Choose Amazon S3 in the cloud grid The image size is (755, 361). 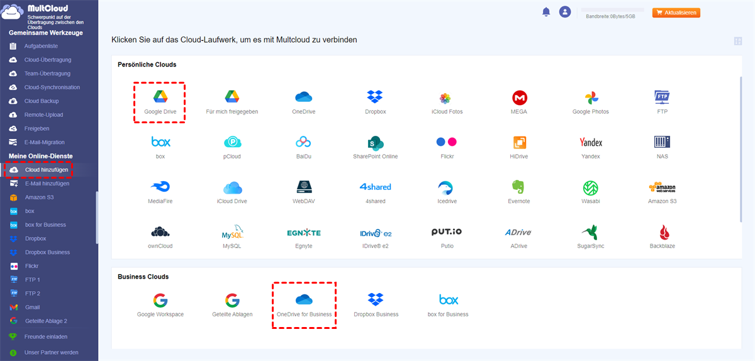[662, 187]
